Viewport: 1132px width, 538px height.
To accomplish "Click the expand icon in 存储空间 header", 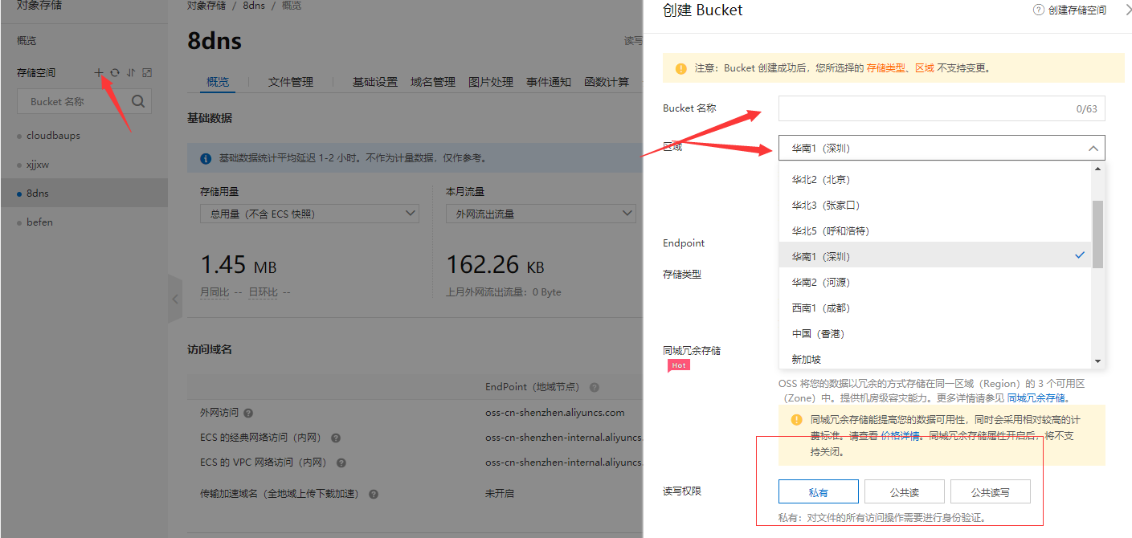I will coord(147,72).
